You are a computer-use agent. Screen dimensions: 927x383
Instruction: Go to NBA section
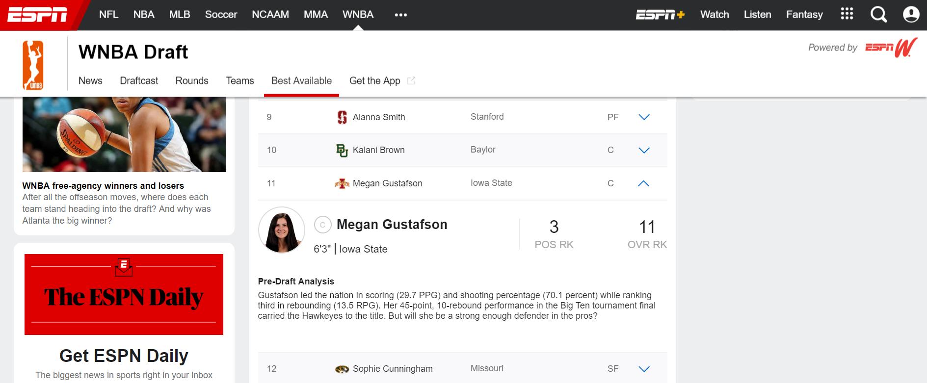click(144, 15)
